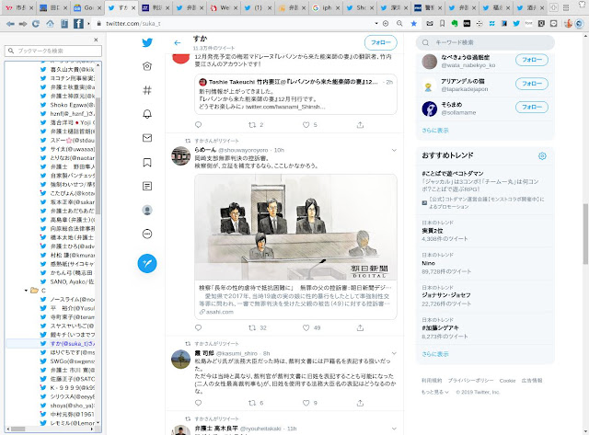Click the キーワード検索 search field
The width and height of the screenshot is (589, 435).
click(485, 42)
